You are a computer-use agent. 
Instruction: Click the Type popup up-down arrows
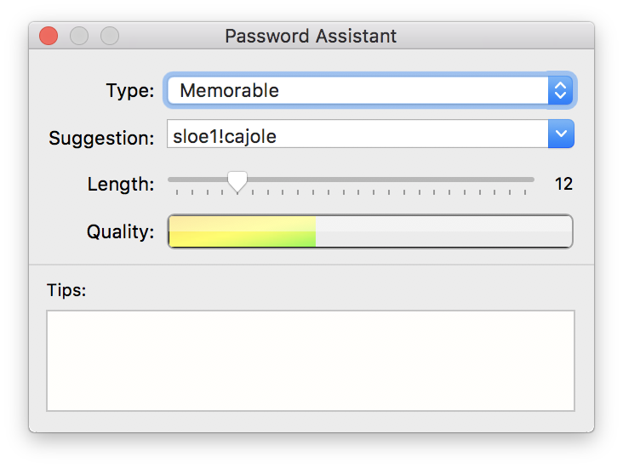[x=560, y=90]
